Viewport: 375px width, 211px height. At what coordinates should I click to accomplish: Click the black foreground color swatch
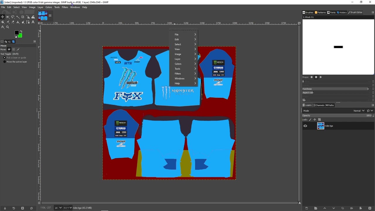pos(16,33)
